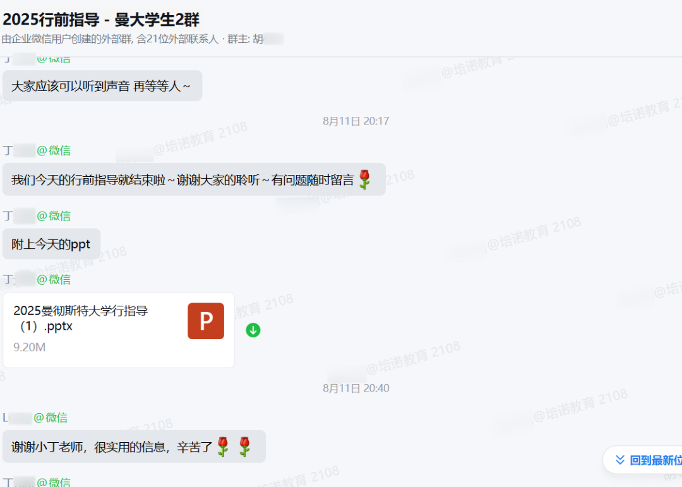Viewport: 682px width, 487px height.
Task: Select the message 大家应该可以听到声音 再等等人
Action: click(102, 86)
